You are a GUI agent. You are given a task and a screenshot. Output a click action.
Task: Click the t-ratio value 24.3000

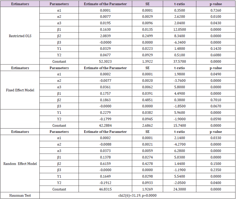click(180, 189)
